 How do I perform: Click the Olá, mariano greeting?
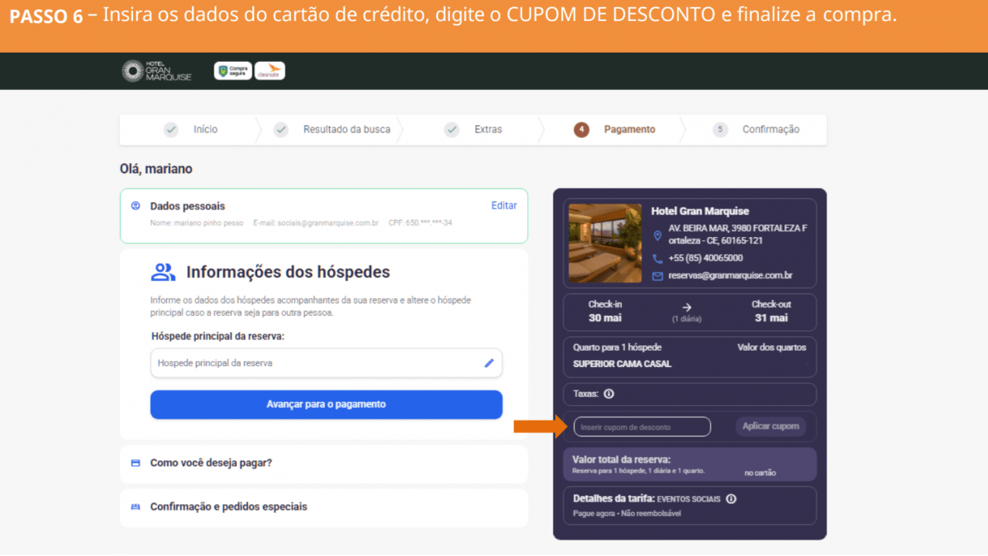coord(156,169)
